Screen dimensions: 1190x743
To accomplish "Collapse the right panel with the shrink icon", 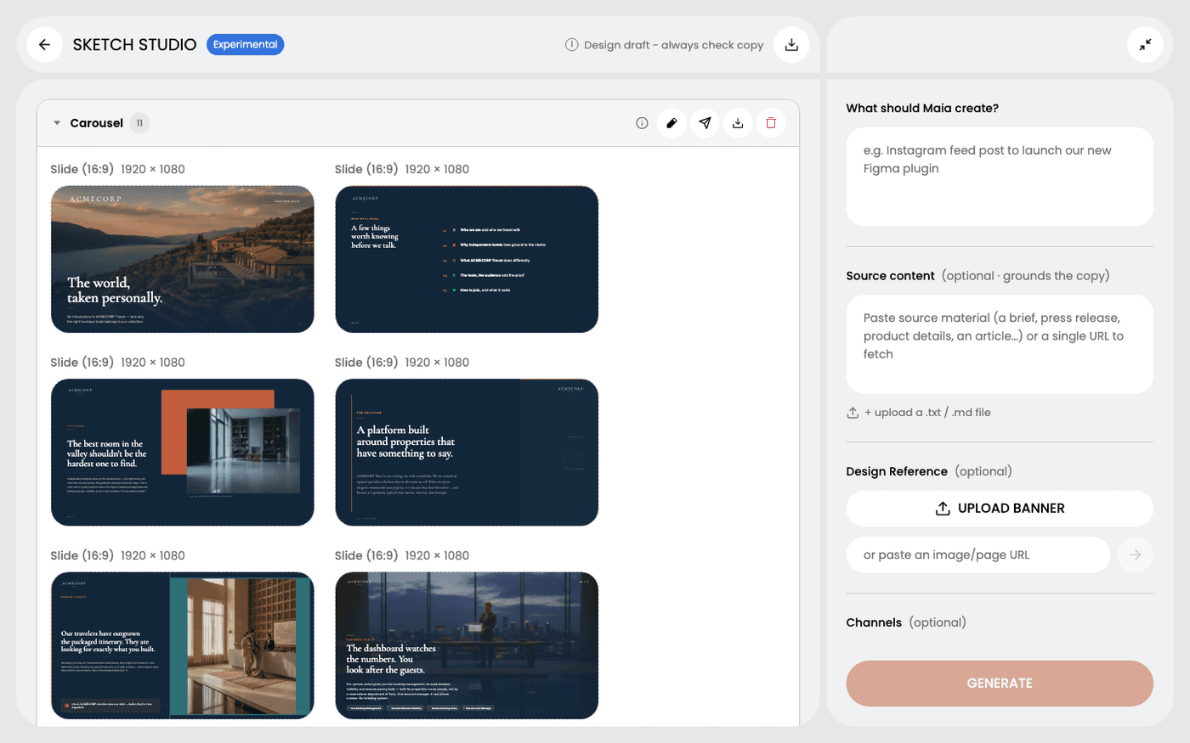I will point(1145,45).
